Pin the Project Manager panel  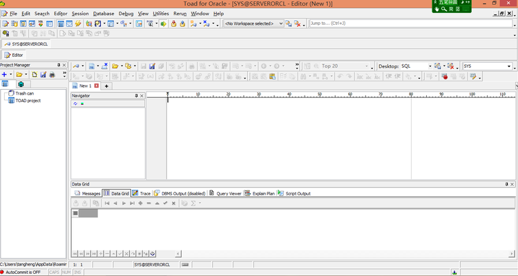(58, 66)
